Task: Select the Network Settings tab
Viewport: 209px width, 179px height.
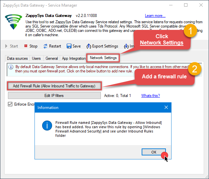Action: point(103,58)
